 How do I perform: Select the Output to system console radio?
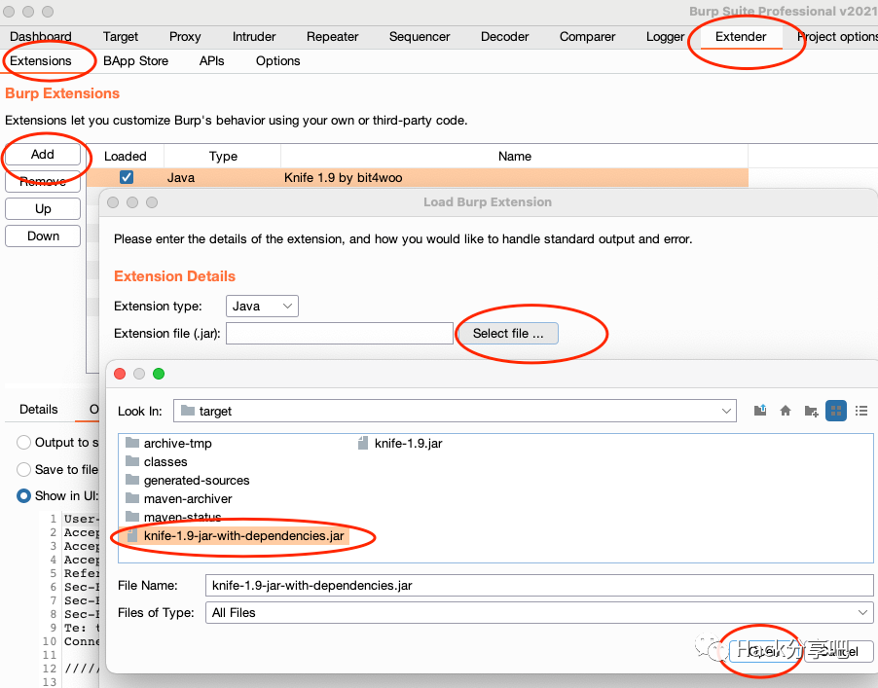click(x=23, y=442)
